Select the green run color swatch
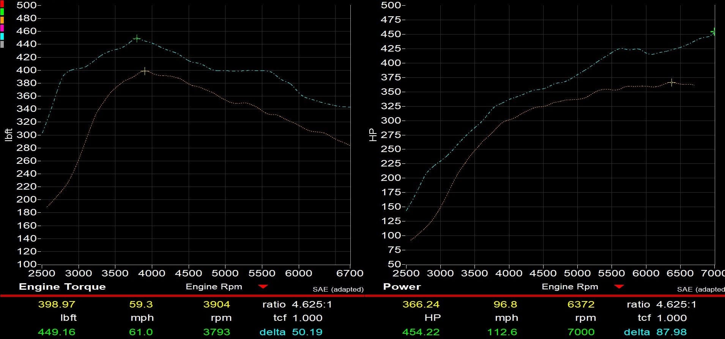This screenshot has width=725, height=339. point(2,12)
